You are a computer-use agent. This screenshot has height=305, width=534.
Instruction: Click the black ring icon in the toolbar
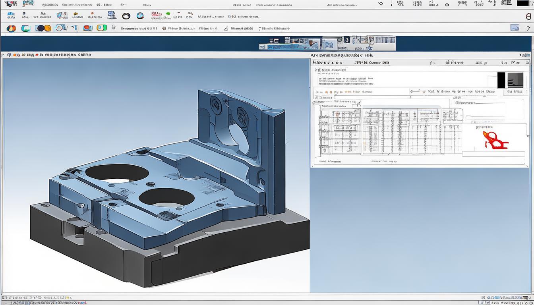tap(126, 16)
